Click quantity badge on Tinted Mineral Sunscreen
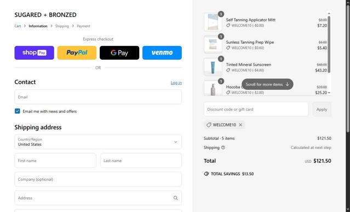The width and height of the screenshot is (350, 212). 221,59
